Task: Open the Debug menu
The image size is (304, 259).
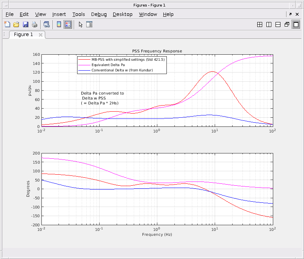Action: pos(99,14)
